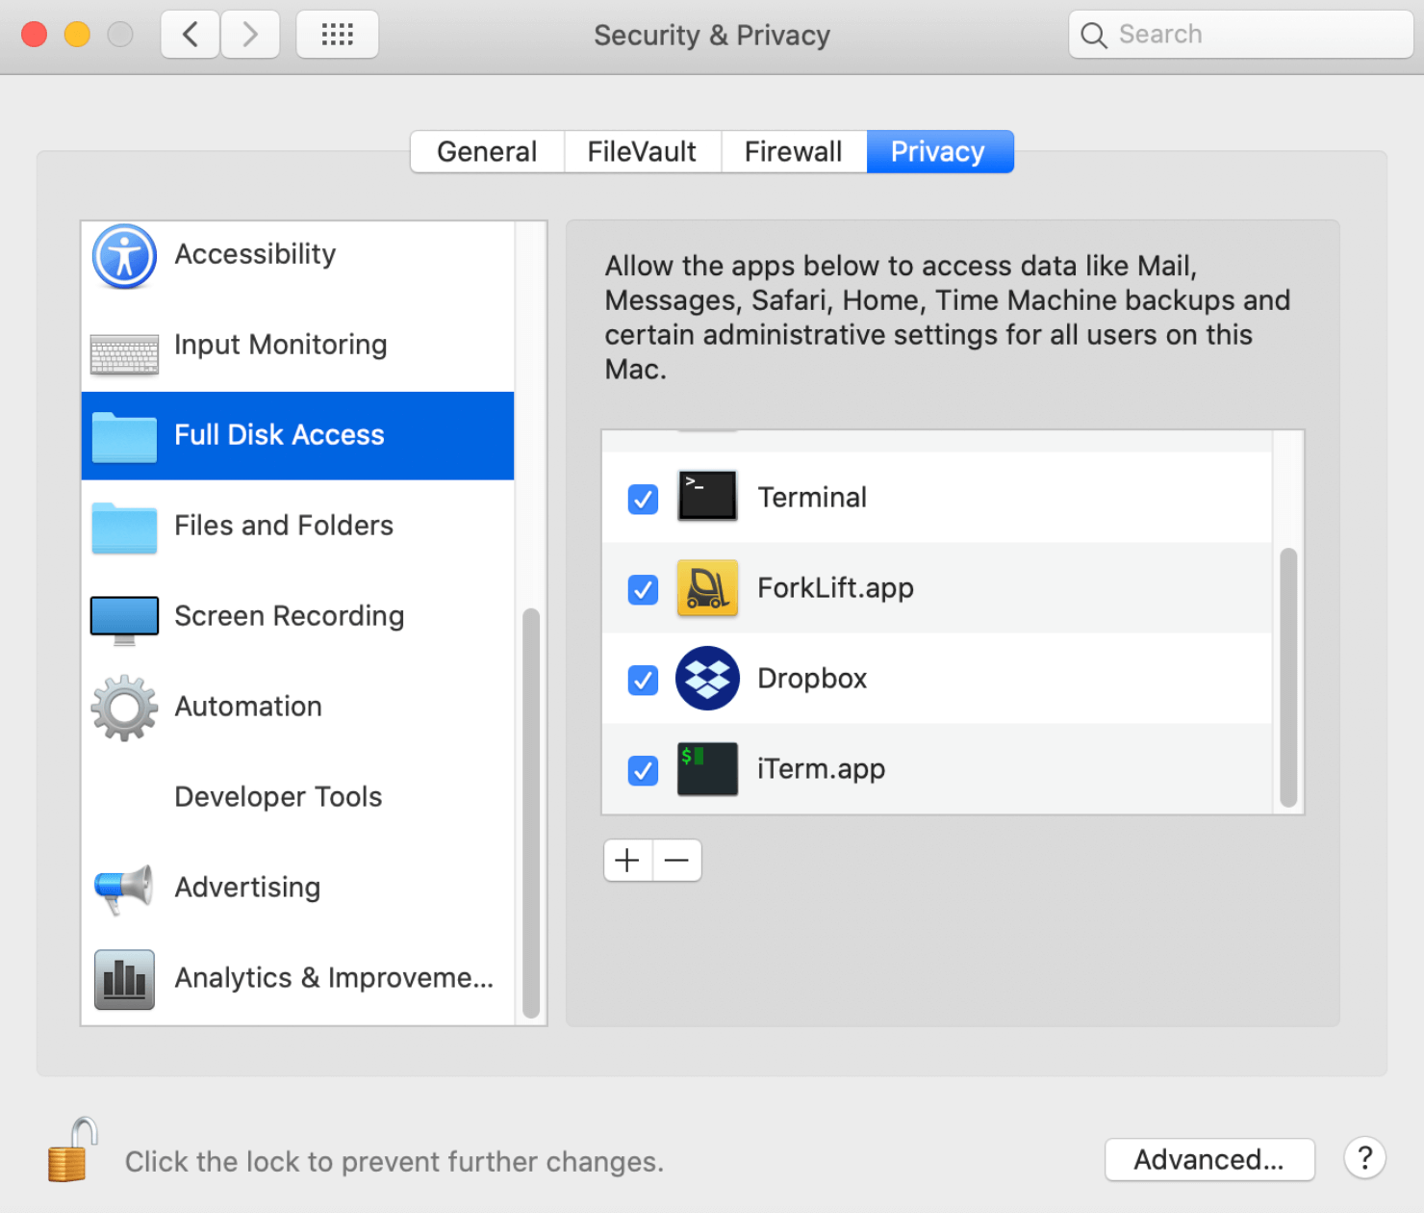Uncheck Terminal's full disk access
1424x1213 pixels.
click(x=642, y=499)
